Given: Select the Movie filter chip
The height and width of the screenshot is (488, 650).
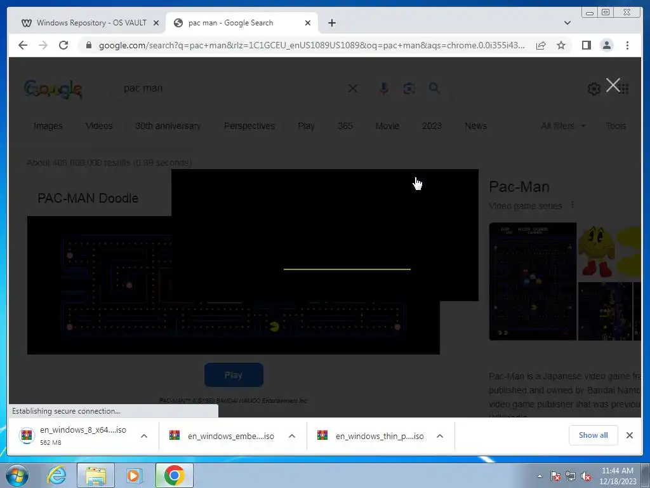Looking at the screenshot, I should point(387,126).
